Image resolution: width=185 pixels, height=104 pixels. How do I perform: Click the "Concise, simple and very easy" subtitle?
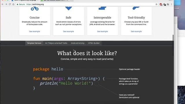87,59
